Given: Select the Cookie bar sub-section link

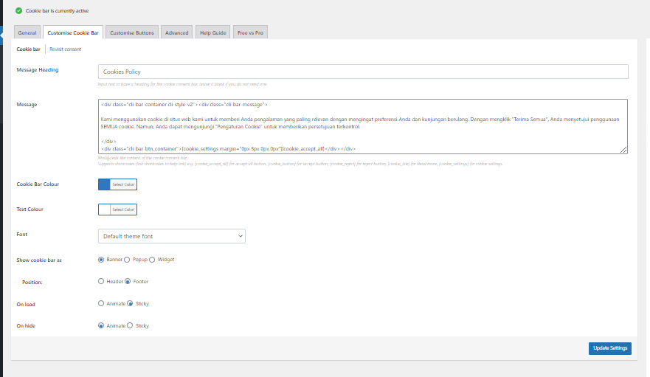Looking at the screenshot, I should pyautogui.click(x=28, y=49).
